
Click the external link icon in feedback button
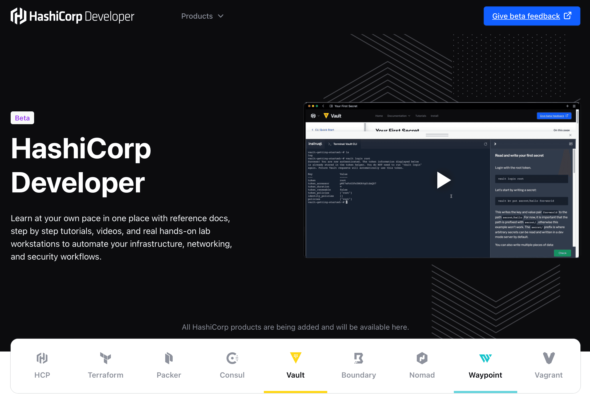pyautogui.click(x=568, y=16)
